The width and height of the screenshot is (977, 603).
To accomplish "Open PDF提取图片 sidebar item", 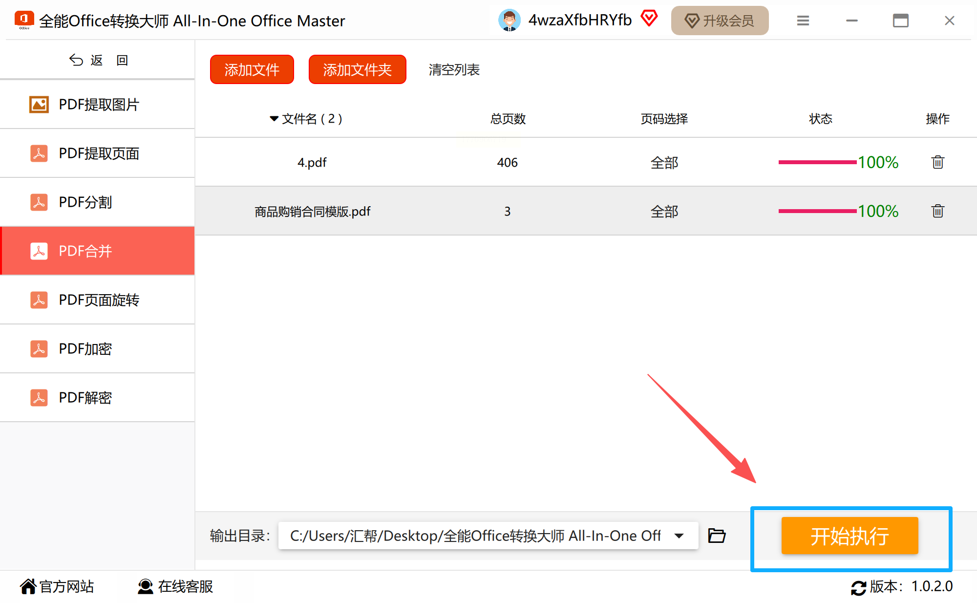I will (x=98, y=105).
